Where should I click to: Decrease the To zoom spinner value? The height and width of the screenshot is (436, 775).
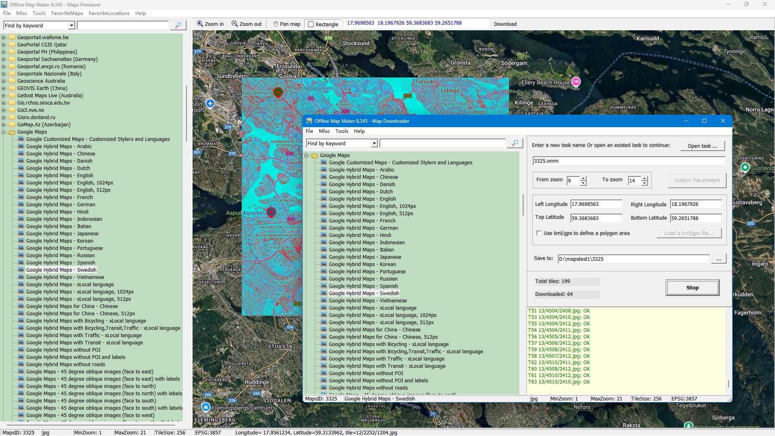645,183
